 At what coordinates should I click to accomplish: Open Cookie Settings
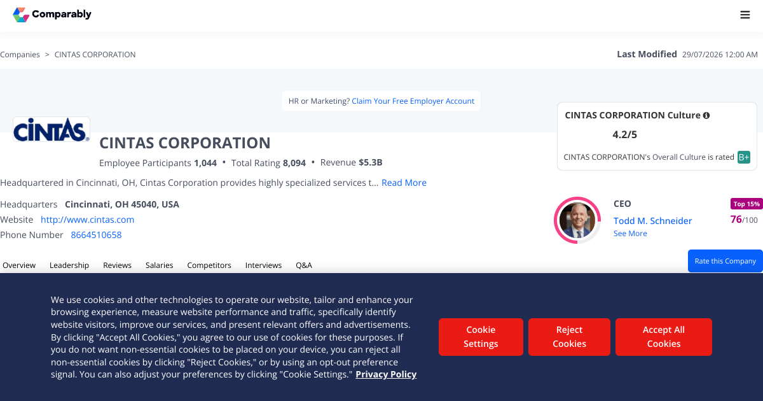[x=481, y=337]
